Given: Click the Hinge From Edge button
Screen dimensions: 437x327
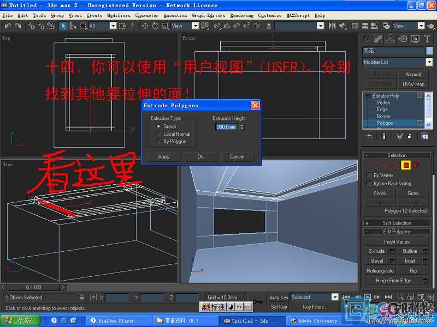Looking at the screenshot, I should click(393, 281).
